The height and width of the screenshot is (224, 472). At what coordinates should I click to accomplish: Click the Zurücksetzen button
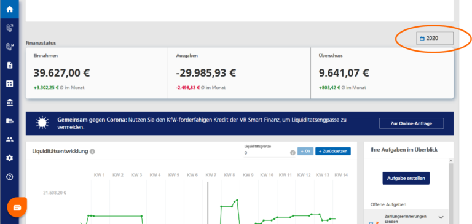[x=333, y=151]
